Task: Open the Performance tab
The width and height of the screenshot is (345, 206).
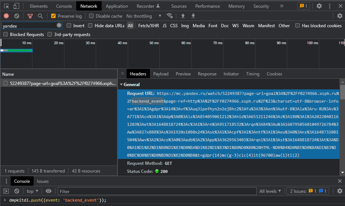Action: [208, 6]
